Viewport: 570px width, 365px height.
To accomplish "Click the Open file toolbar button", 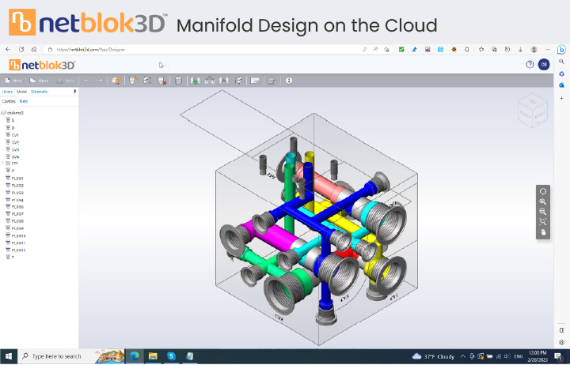I will (39, 81).
